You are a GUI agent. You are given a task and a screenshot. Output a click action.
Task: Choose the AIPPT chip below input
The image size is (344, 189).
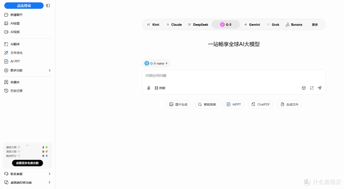(234, 104)
